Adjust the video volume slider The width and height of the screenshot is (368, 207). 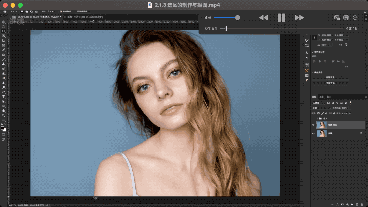click(x=227, y=18)
